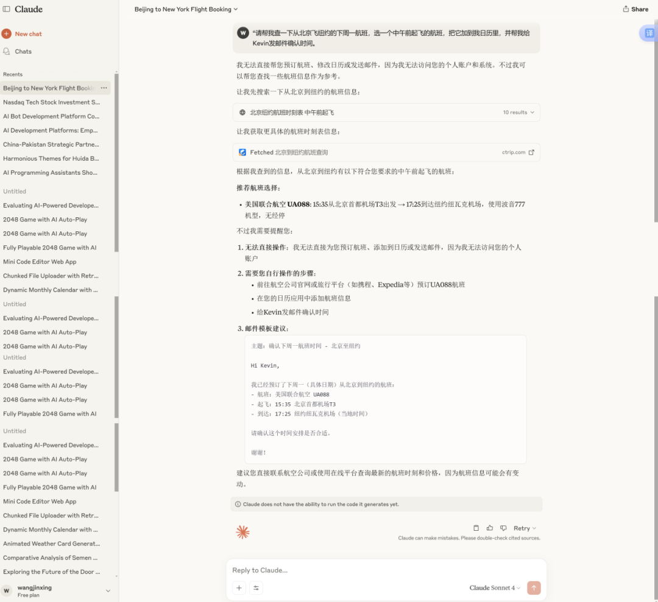Click the Claude logo text top left

[x=29, y=9]
